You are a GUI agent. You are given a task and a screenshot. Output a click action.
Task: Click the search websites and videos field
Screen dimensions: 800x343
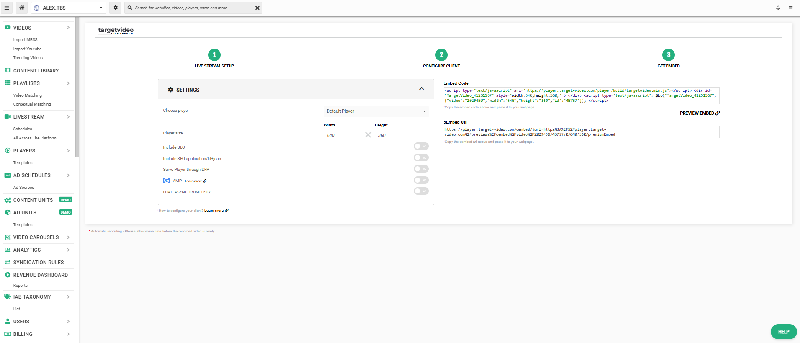193,8
